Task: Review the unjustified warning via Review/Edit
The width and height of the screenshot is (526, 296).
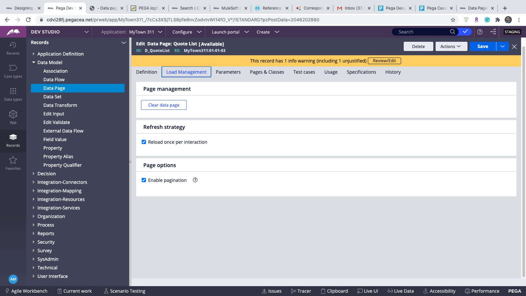Action: click(x=384, y=61)
